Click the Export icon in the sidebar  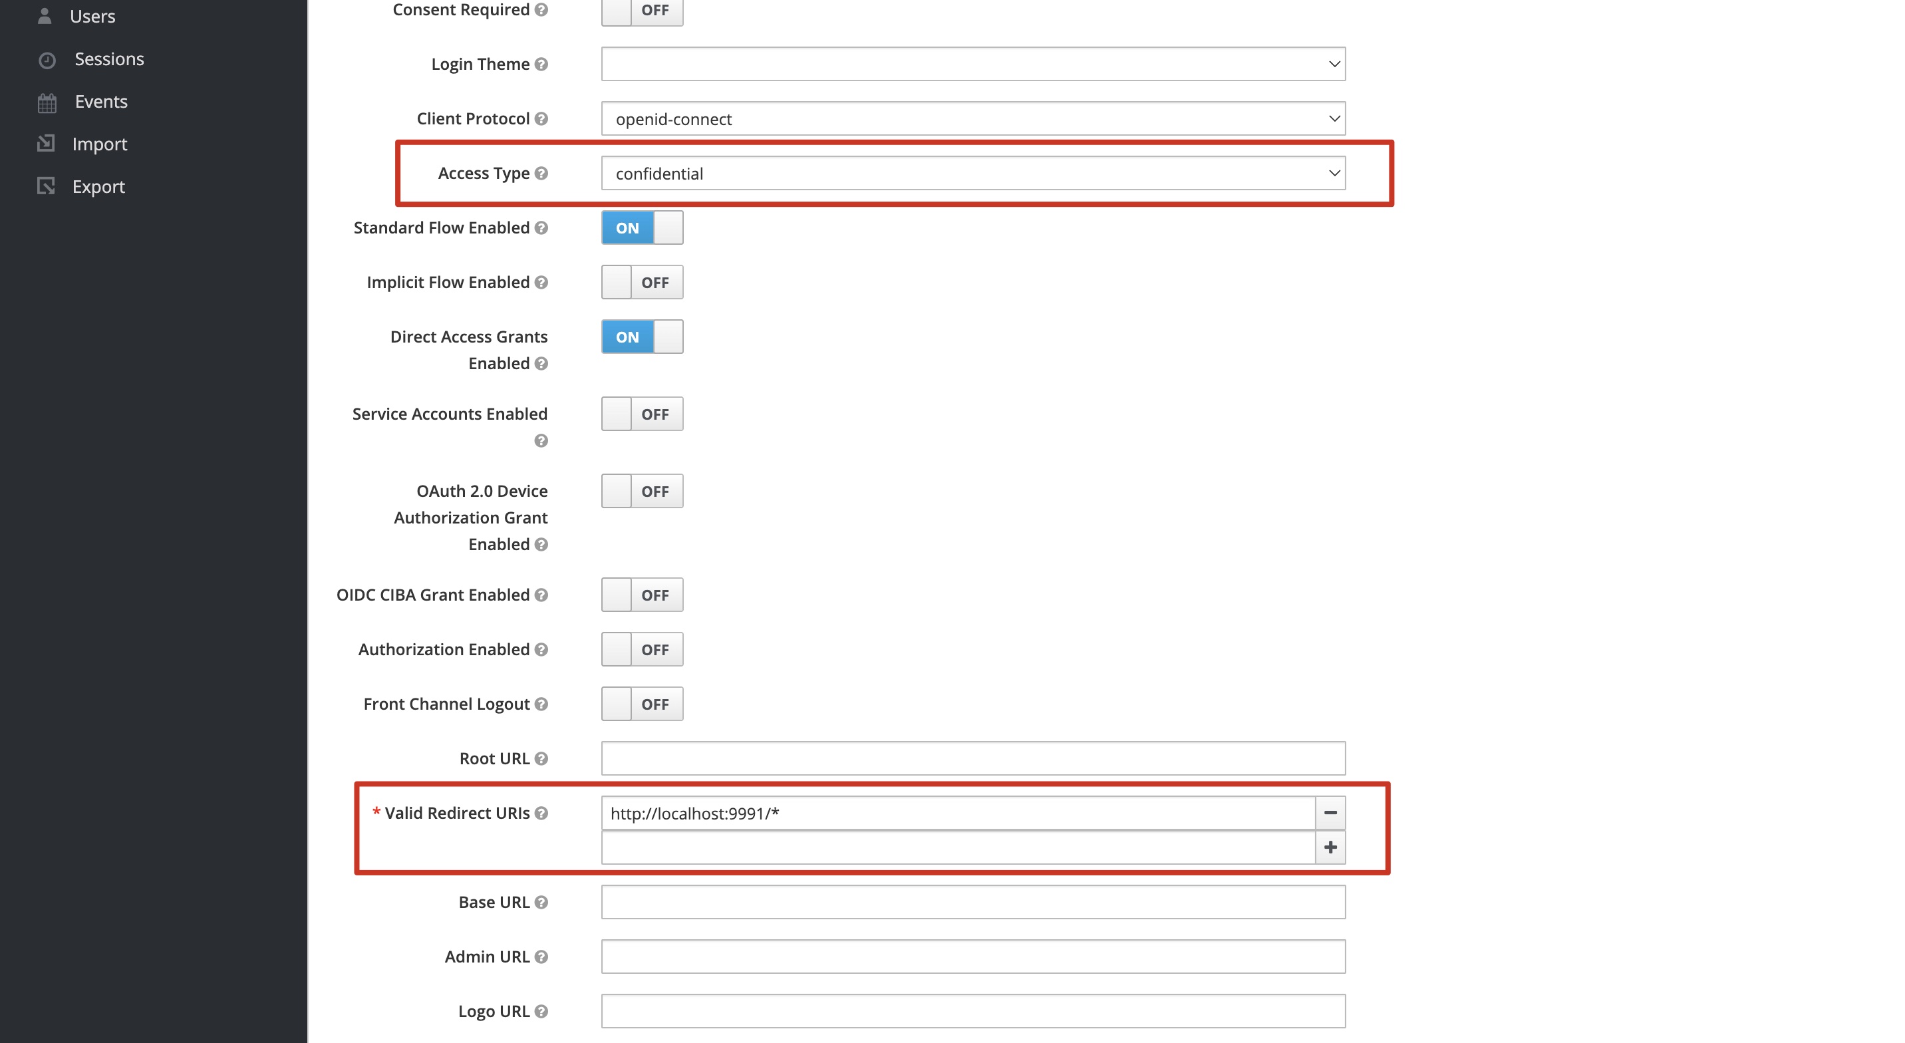(x=46, y=186)
